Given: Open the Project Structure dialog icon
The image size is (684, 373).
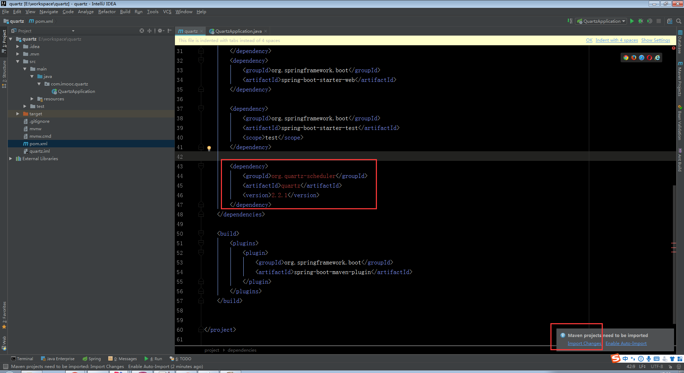Looking at the screenshot, I should pos(670,21).
